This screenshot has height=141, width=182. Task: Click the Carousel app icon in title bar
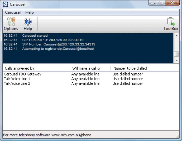[5, 4]
